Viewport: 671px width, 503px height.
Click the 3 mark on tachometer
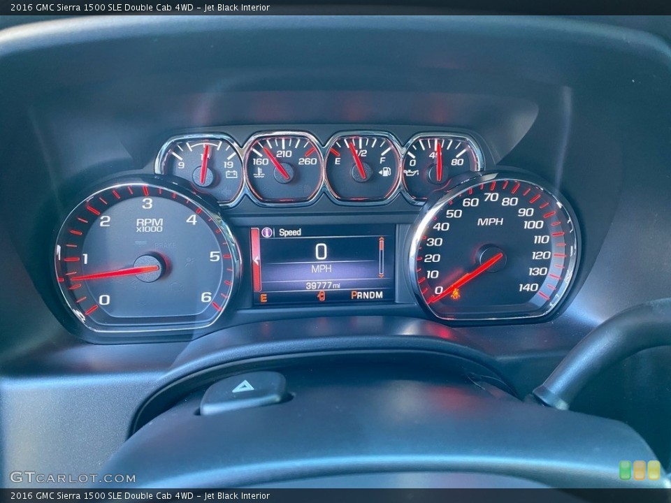click(x=147, y=203)
